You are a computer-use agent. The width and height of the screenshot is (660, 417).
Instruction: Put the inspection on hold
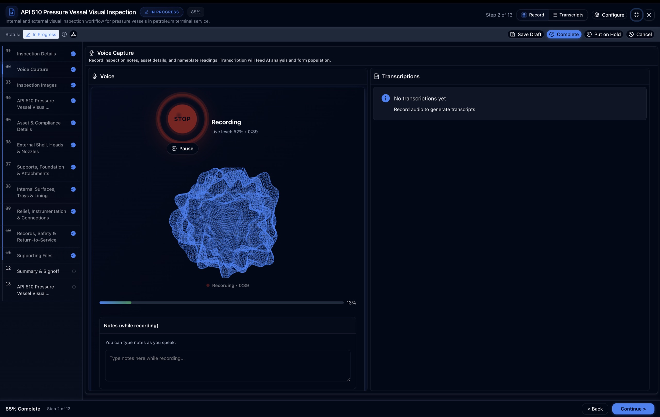coord(604,34)
